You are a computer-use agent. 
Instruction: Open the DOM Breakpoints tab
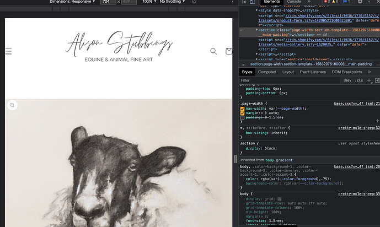tap(347, 72)
